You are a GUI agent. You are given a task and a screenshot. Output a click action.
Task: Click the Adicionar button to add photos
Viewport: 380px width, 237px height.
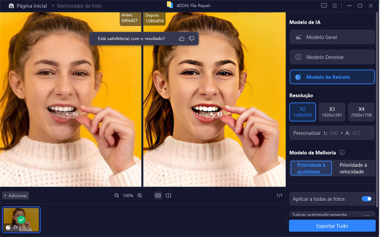pos(16,195)
